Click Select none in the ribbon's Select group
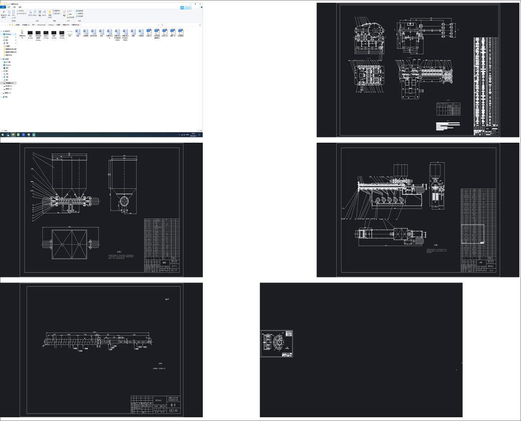 pos(79,14)
